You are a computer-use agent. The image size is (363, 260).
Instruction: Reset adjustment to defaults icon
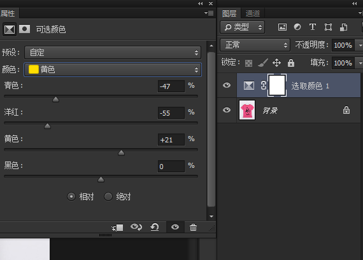tap(154, 227)
